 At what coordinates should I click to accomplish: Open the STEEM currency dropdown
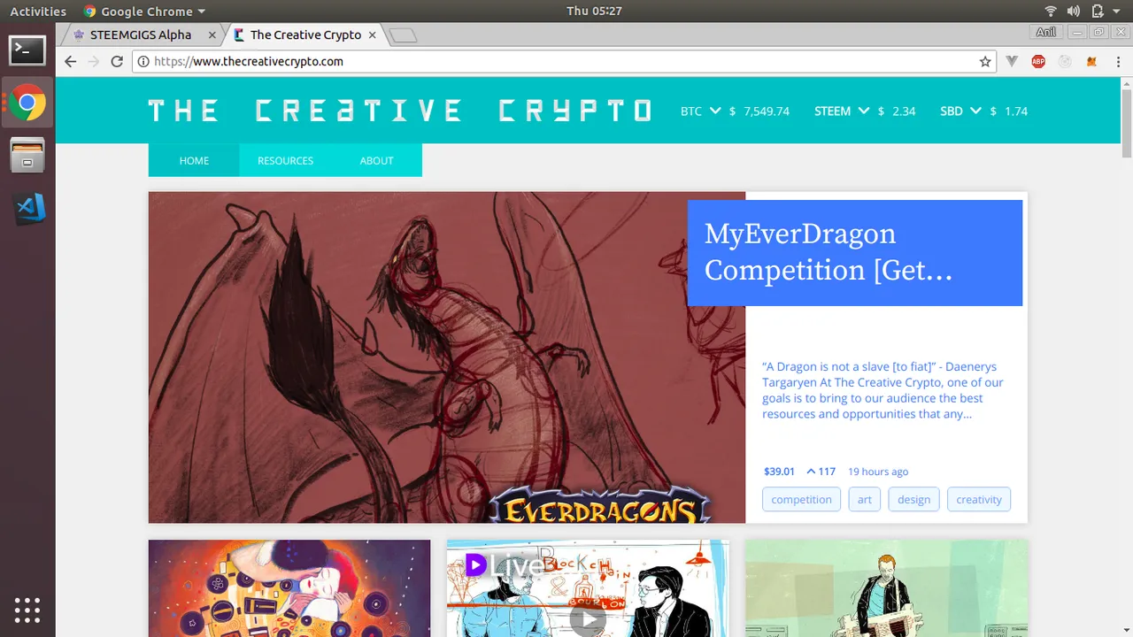[864, 111]
